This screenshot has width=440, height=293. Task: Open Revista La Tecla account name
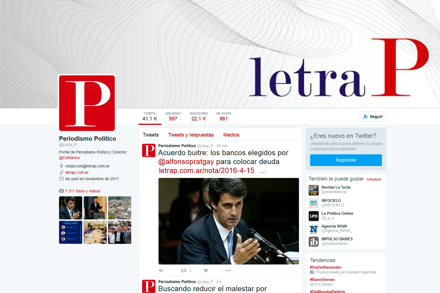[336, 187]
